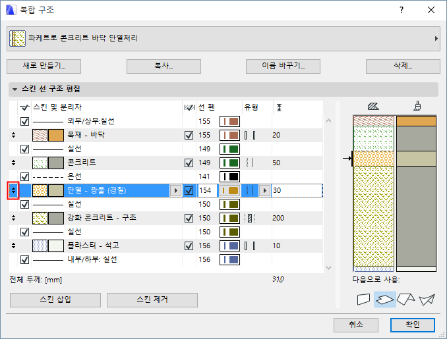Click the drag handle of 강화 콘크리트 - 구조 row
447x339 pixels.
tap(13, 218)
